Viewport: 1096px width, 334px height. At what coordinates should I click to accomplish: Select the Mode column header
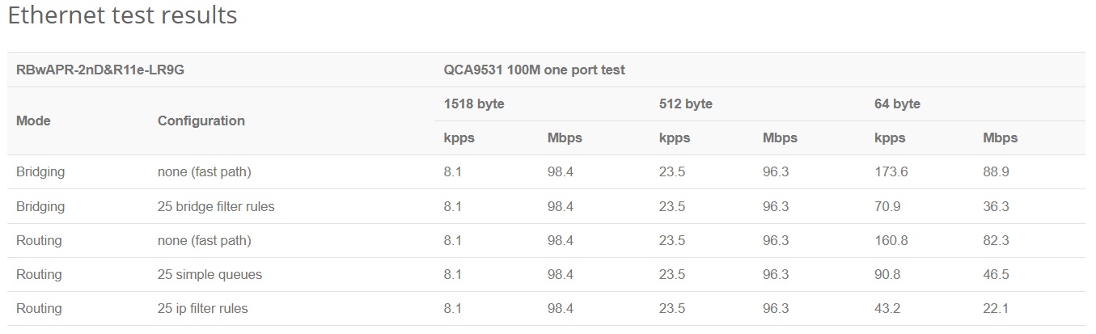point(33,120)
